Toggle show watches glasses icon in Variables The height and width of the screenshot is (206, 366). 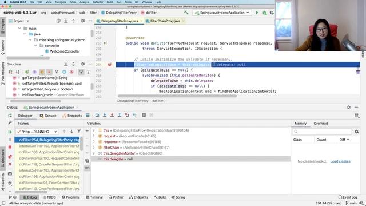87,168
